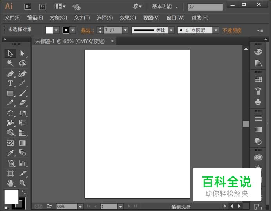Click the 描边 stroke link
Viewport: 271px width, 211px height.
pos(87,30)
